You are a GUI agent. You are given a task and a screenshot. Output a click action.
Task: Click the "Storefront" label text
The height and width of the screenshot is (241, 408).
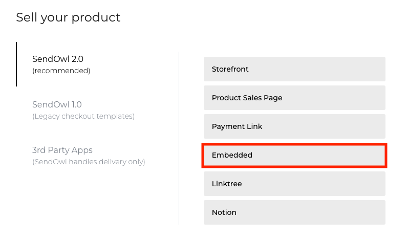[x=230, y=69]
